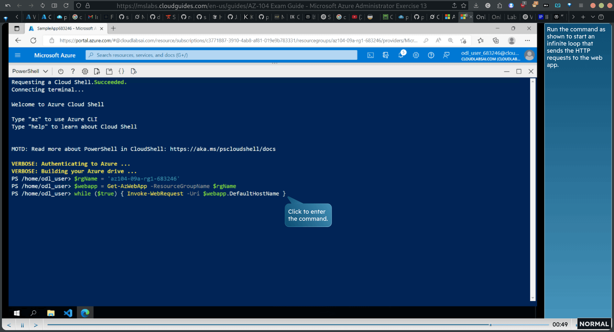Click upload/download files icon in Cloud Shell
The width and height of the screenshot is (614, 332).
point(97,71)
